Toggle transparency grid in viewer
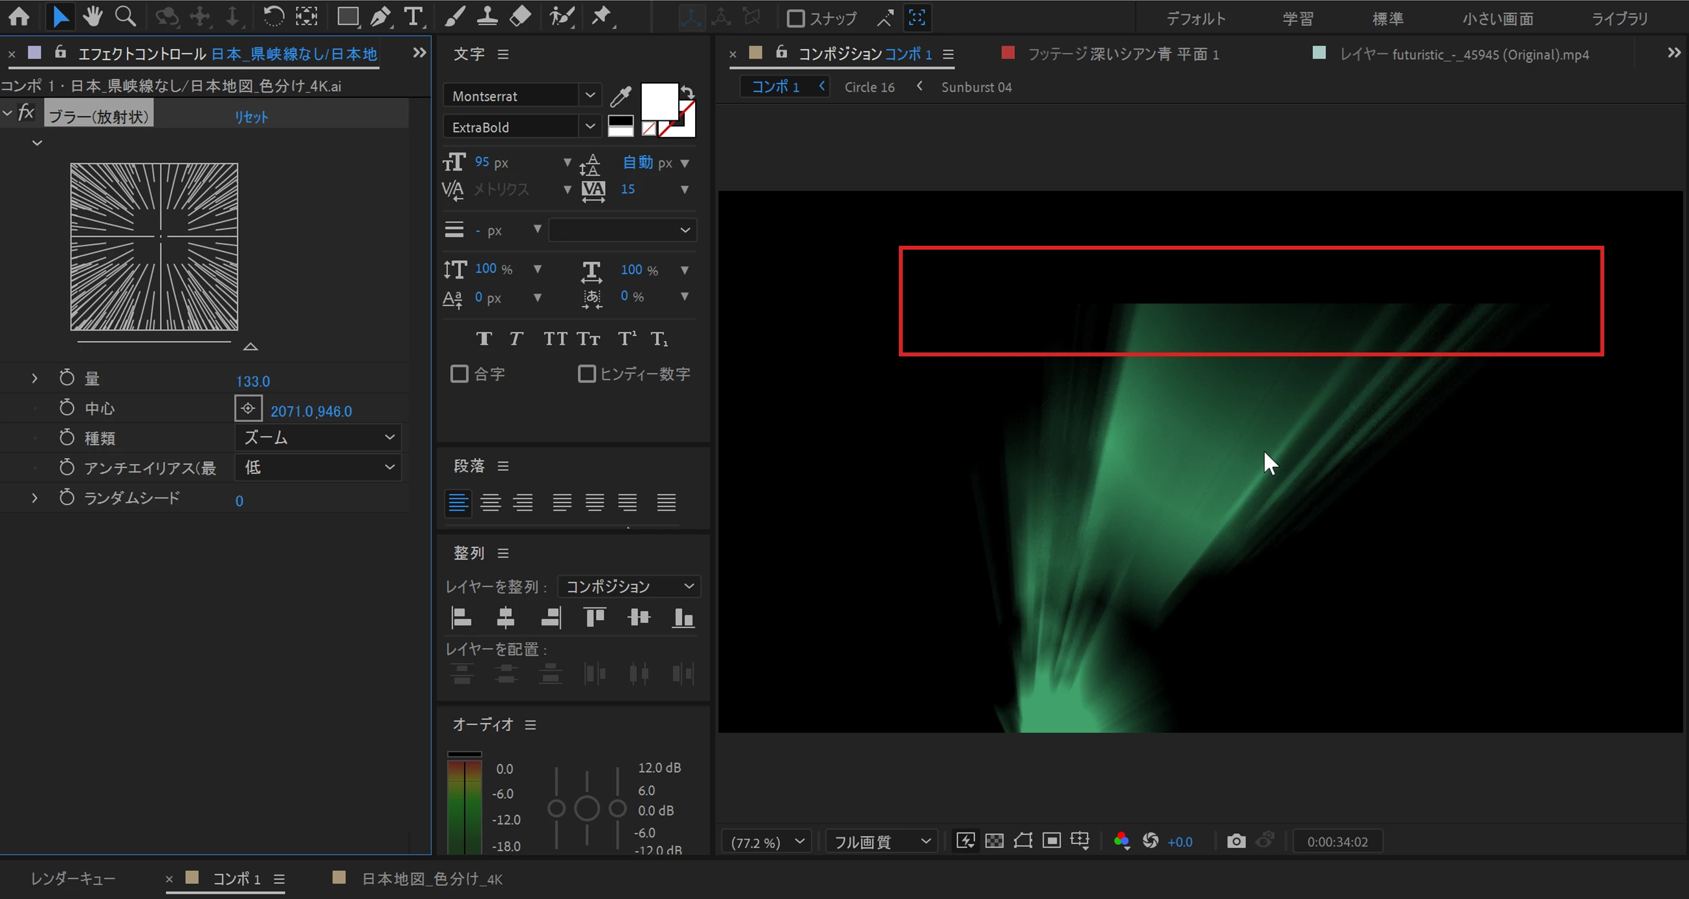Screen dimensions: 1689x899 click(994, 841)
